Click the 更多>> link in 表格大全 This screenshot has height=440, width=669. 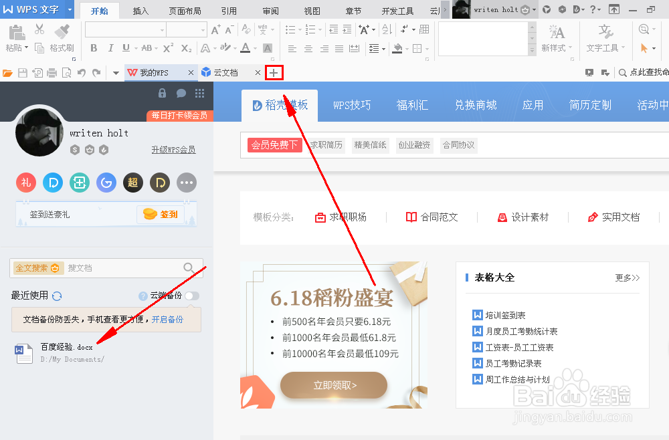point(628,278)
